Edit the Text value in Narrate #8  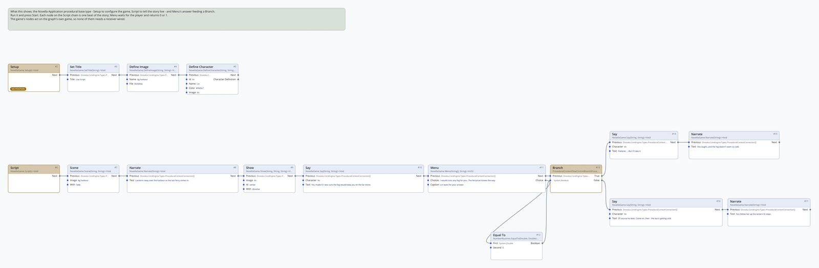[x=162, y=181]
